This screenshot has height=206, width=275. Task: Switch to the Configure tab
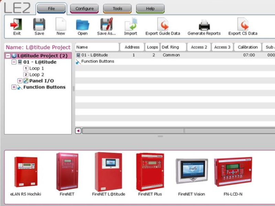(x=84, y=8)
